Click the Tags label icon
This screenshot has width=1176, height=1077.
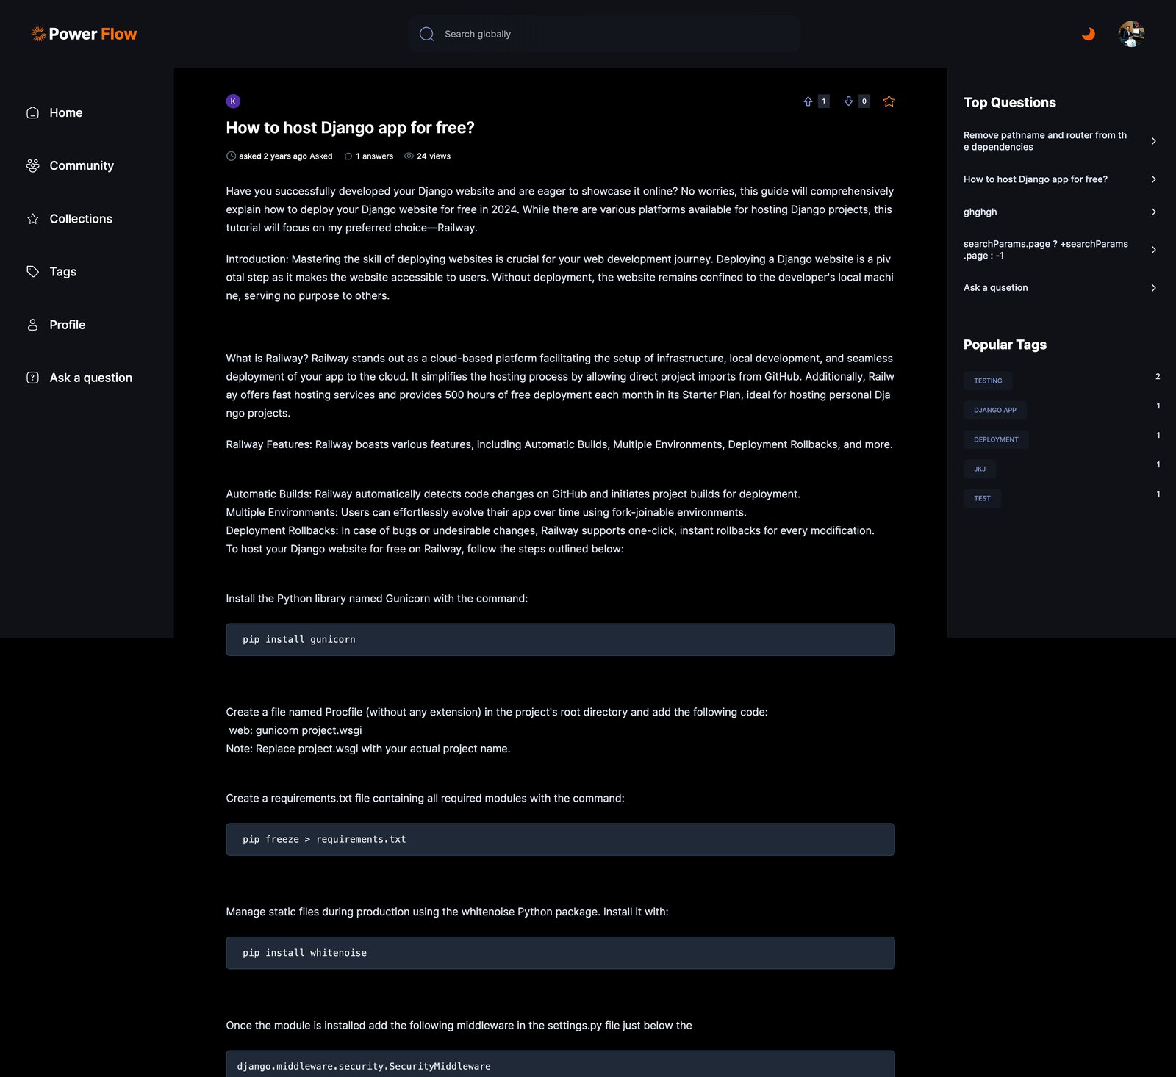coord(32,272)
